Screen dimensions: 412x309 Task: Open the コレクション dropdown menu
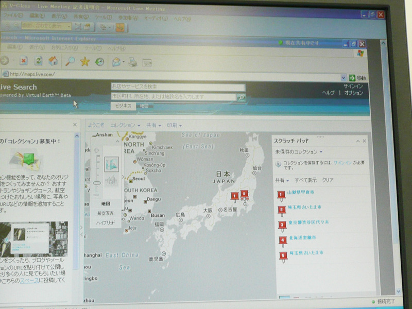(x=125, y=125)
